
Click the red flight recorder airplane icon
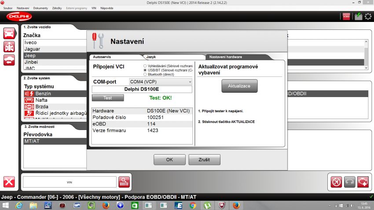point(336,182)
